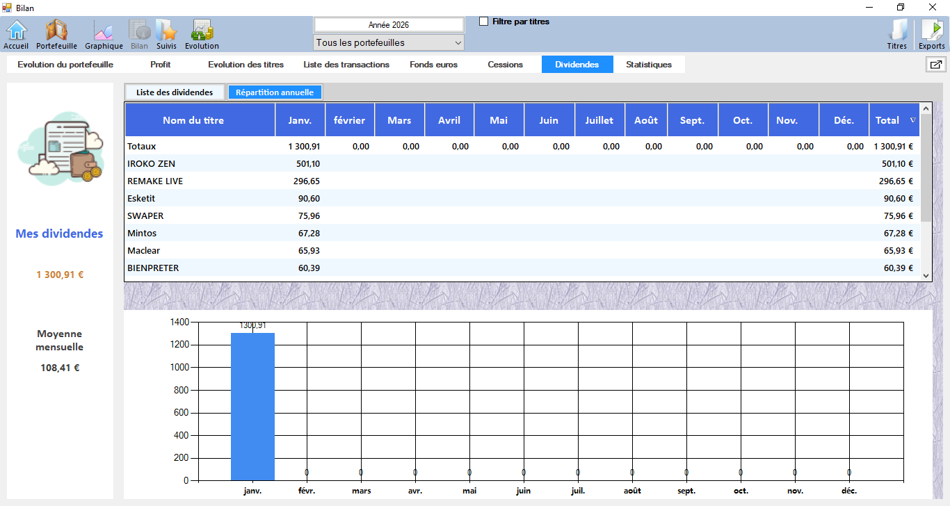This screenshot has width=950, height=506.
Task: Click the January bar in chart
Action: [x=252, y=406]
